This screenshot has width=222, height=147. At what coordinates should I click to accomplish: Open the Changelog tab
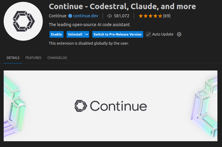tap(57, 58)
